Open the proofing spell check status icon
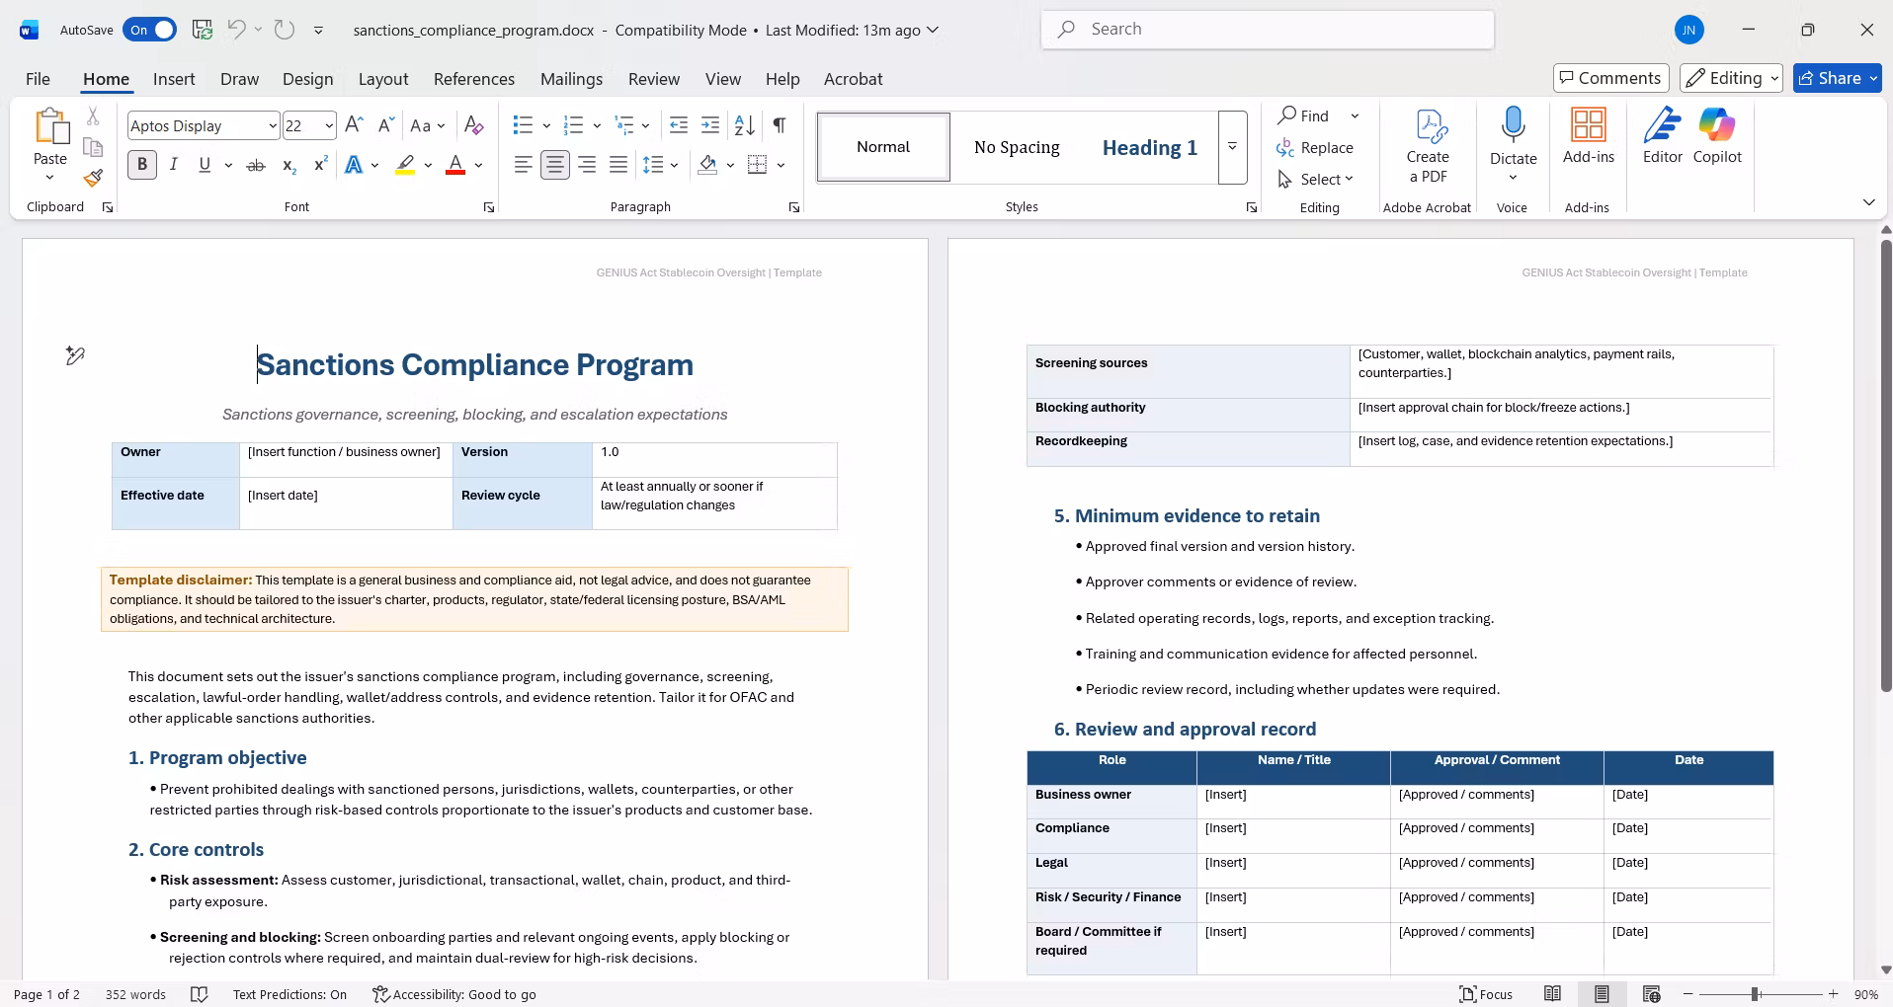The image size is (1893, 1007). [200, 994]
